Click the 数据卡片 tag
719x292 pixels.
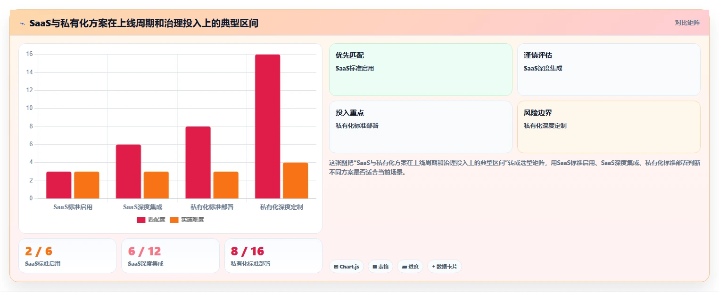coord(445,267)
